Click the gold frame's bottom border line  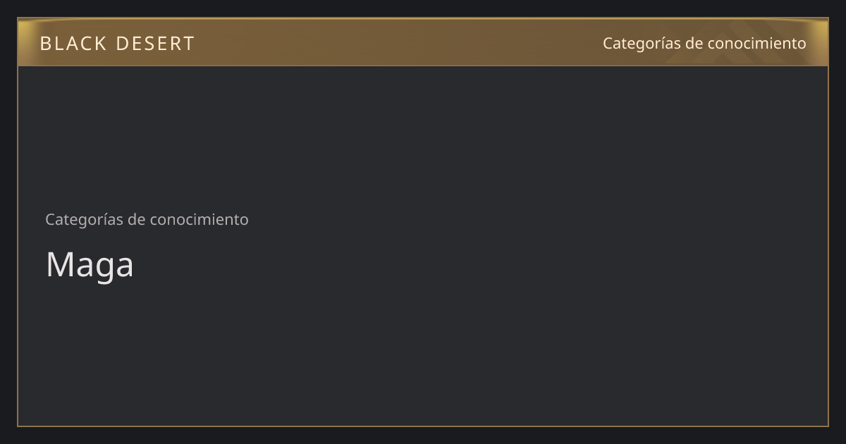423,426
